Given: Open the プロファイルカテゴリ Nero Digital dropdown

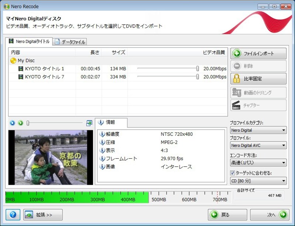Looking at the screenshot, I should [258, 130].
